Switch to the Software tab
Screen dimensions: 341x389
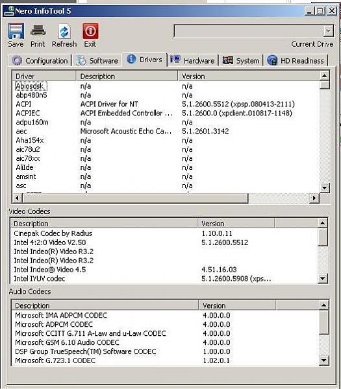tap(97, 60)
